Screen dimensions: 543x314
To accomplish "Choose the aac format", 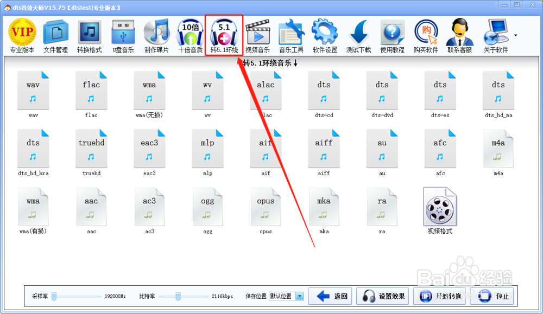I will tap(91, 211).
